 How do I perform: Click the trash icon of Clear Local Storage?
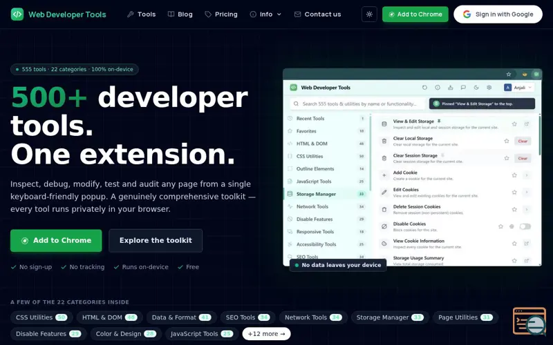(384, 141)
